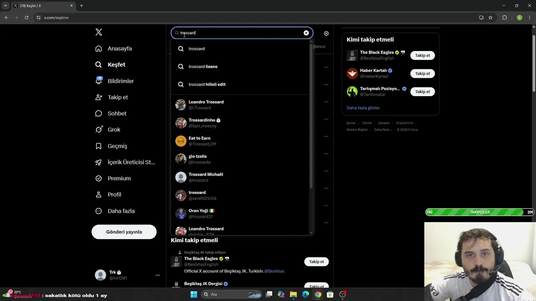
Task: Choose the "trossard hilleli edit" suggestion
Action: click(x=240, y=84)
